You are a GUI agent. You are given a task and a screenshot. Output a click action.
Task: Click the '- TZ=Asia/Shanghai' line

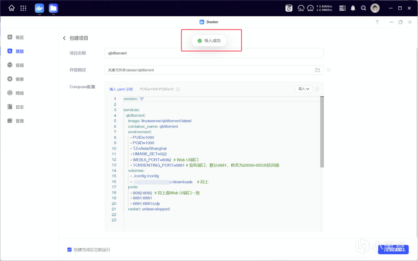tap(148, 148)
